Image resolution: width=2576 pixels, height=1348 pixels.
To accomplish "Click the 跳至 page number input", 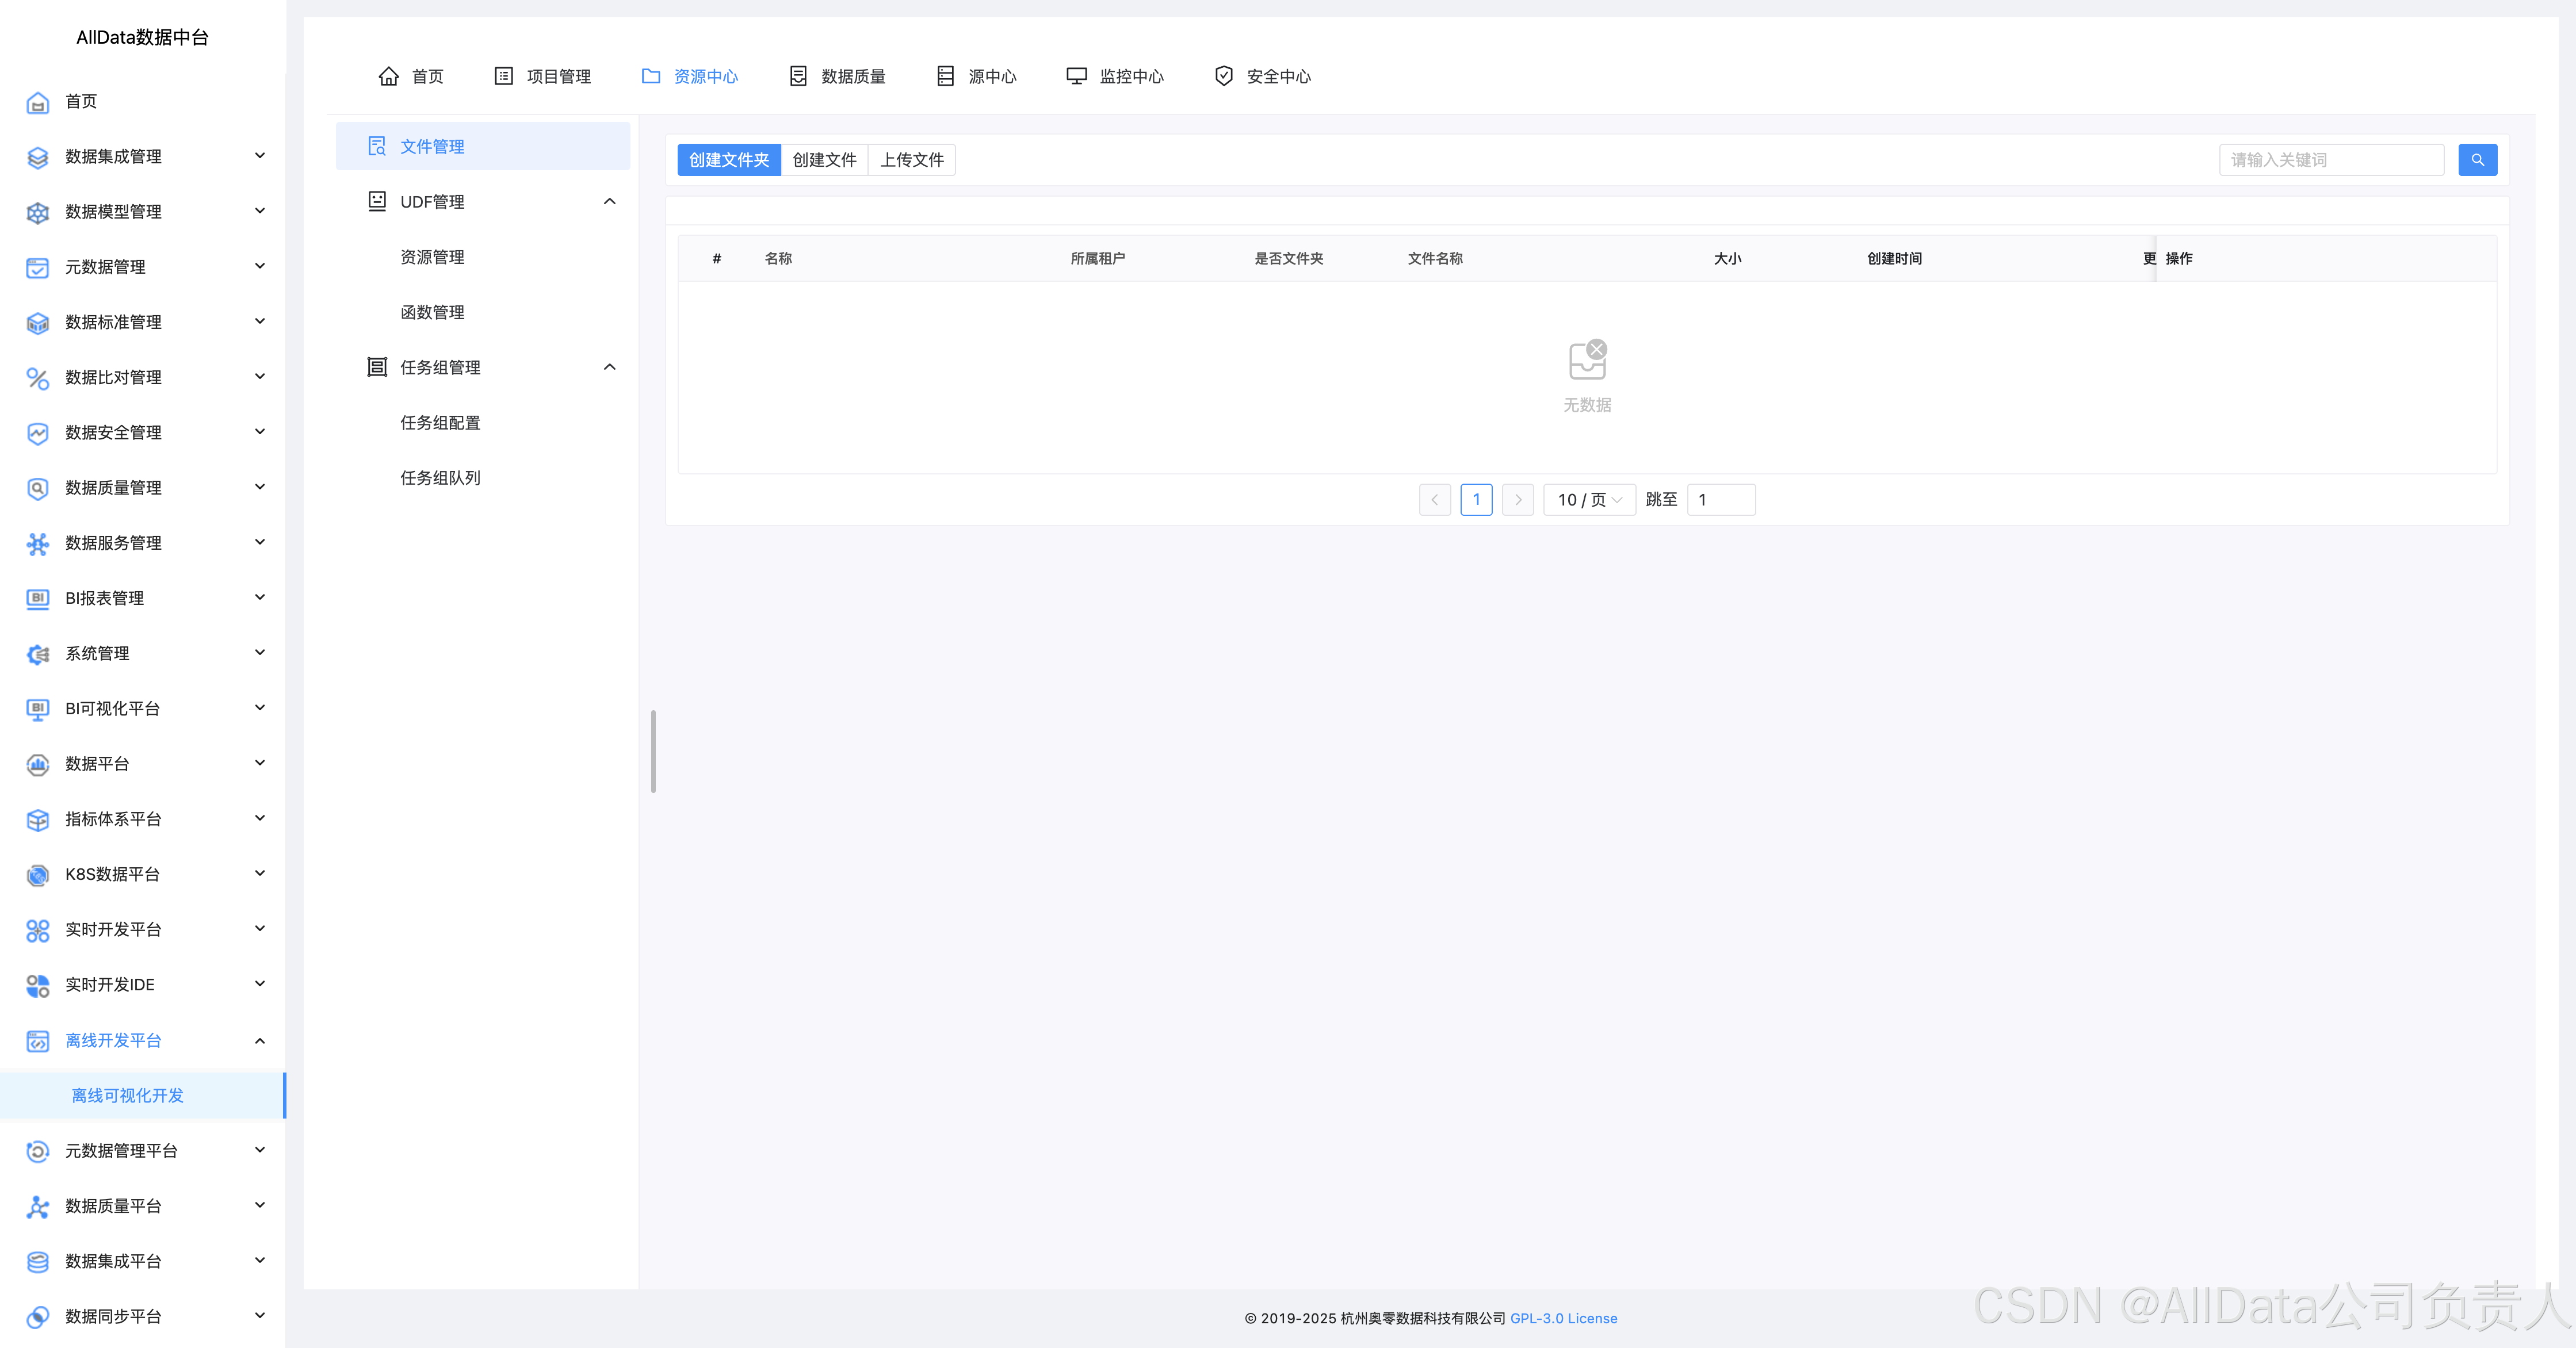I will click(x=1721, y=500).
